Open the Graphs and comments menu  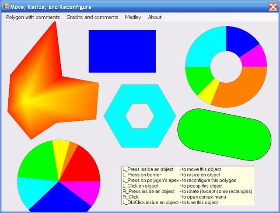coord(92,17)
